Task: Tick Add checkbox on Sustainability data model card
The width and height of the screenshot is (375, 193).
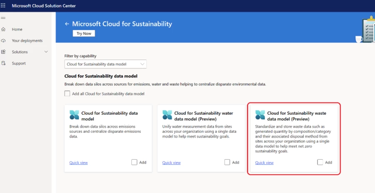Action: pos(134,162)
